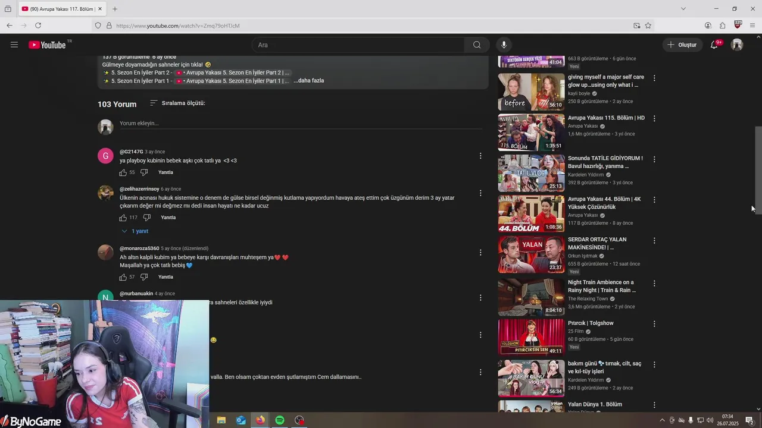
Task: Reply to @G2147G with Yanıtla
Action: click(x=165, y=172)
